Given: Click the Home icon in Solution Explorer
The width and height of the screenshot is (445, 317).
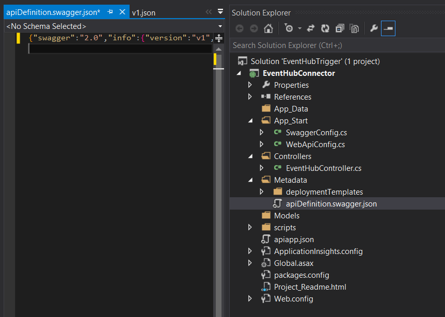Looking at the screenshot, I should click(268, 29).
